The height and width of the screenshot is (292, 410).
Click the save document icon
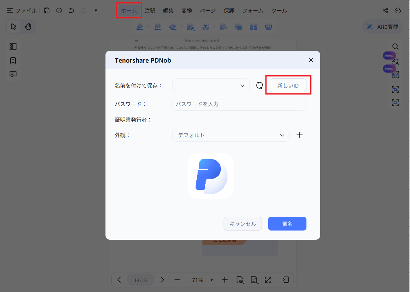[47, 10]
